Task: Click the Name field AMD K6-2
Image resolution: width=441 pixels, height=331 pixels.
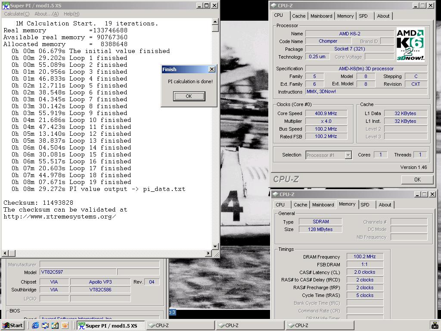Action: tap(350, 34)
